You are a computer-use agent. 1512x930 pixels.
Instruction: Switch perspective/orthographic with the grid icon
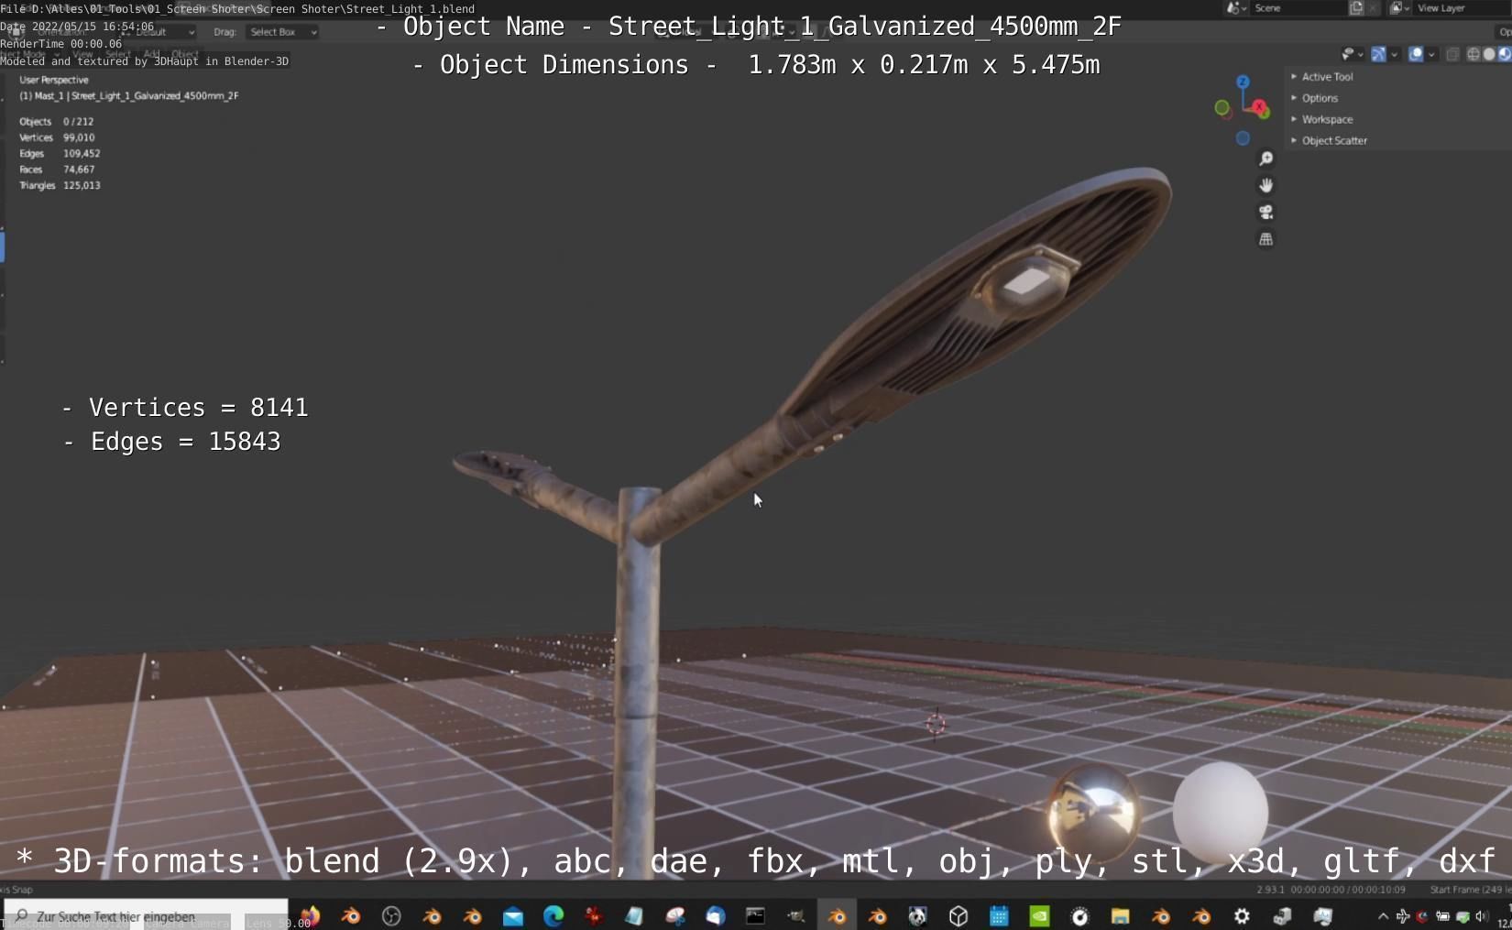tap(1265, 239)
